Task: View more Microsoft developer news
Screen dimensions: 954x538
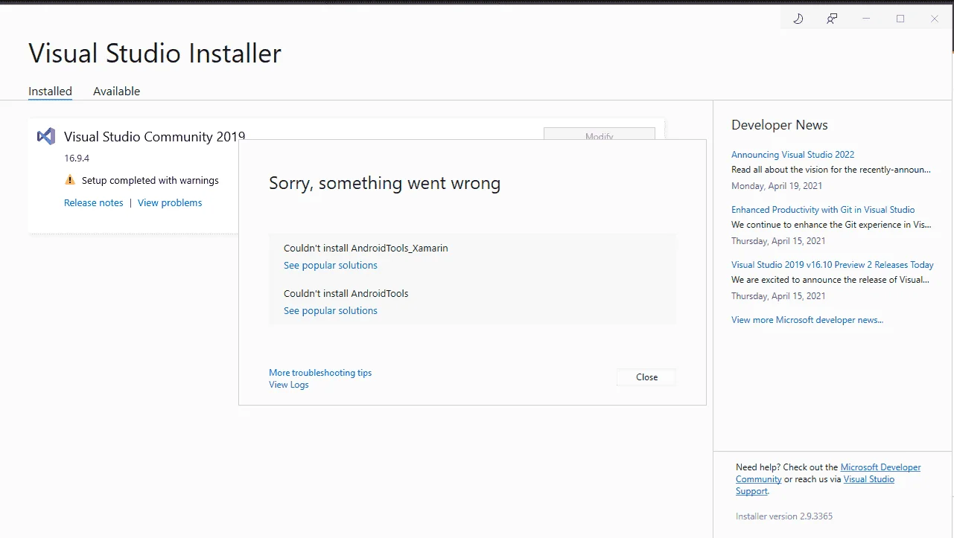Action: (807, 320)
